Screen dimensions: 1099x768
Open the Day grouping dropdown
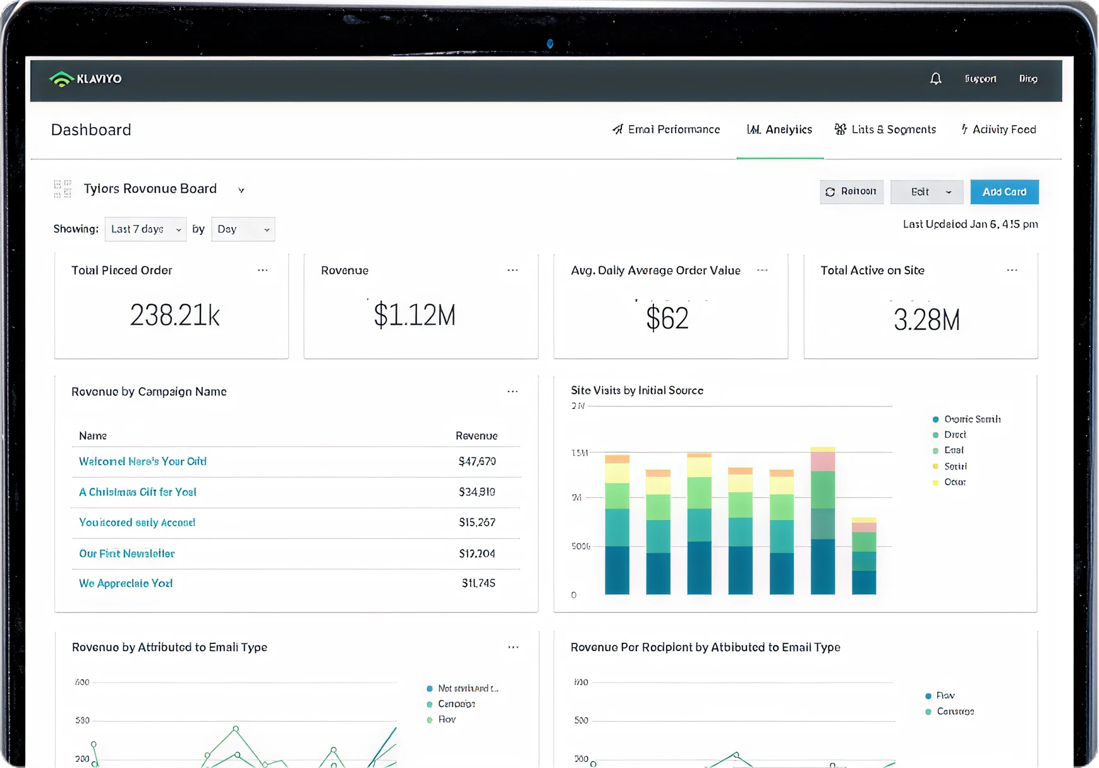243,229
